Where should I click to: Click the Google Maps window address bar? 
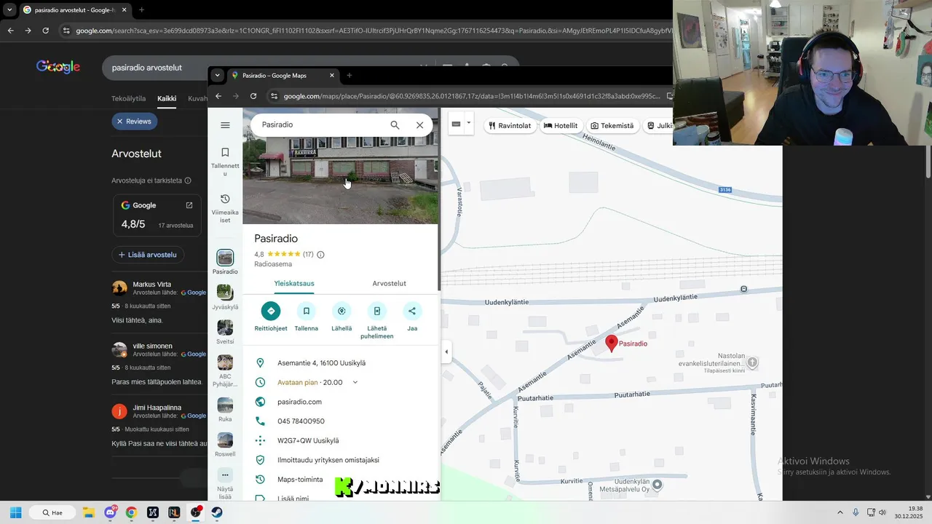click(466, 96)
